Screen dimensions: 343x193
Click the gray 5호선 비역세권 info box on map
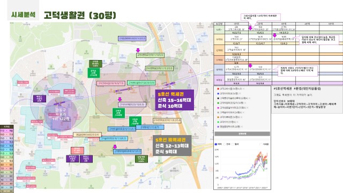point(172,145)
